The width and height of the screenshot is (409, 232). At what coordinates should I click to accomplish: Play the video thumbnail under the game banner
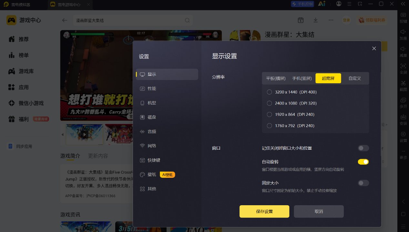(x=85, y=134)
